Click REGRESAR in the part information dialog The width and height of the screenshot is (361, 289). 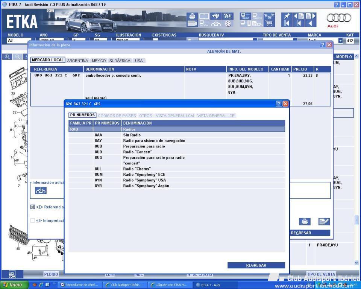310,233
